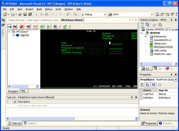Switch to the Dynamic Help tab
This screenshot has height=131, width=179.
tap(167, 123)
